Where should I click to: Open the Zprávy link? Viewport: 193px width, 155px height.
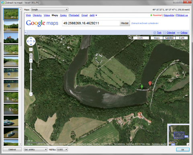point(63,15)
